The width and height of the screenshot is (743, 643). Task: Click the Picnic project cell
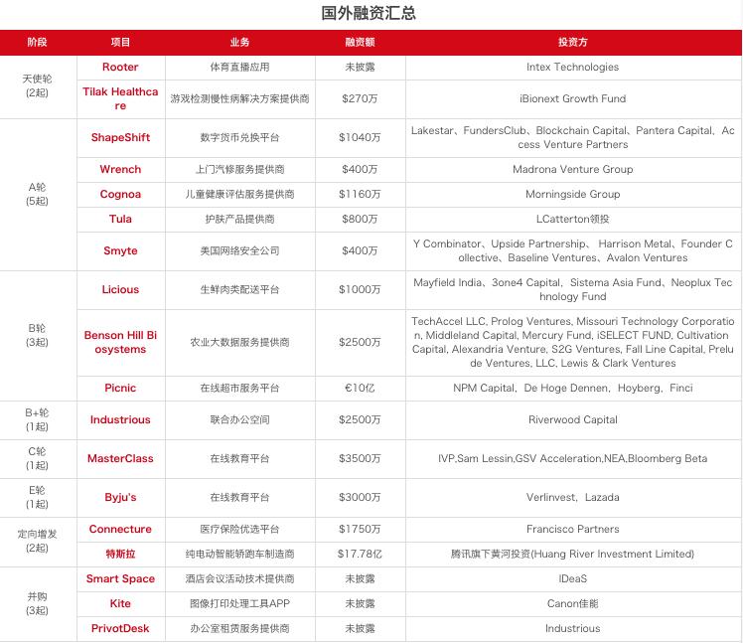(120, 389)
